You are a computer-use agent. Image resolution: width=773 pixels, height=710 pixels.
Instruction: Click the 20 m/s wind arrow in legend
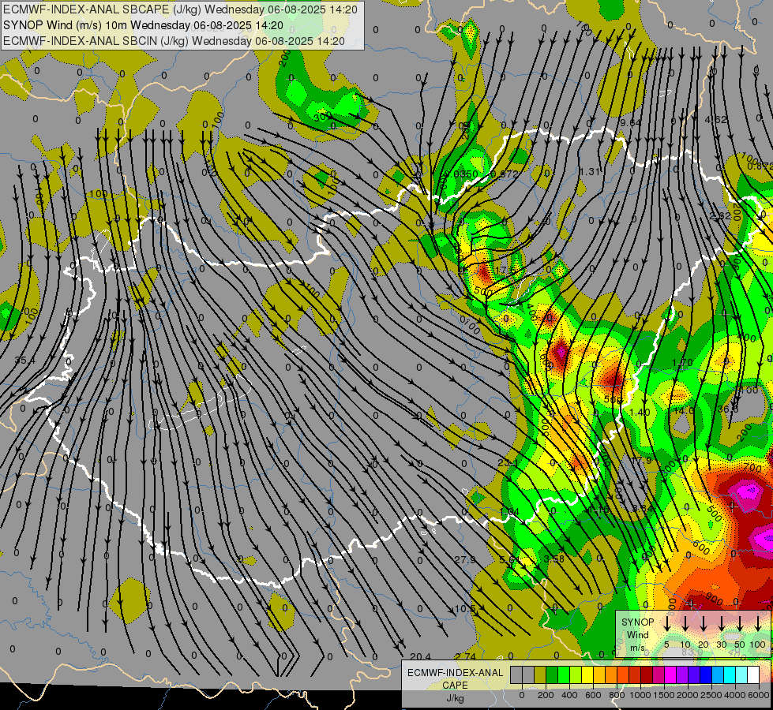pyautogui.click(x=703, y=623)
